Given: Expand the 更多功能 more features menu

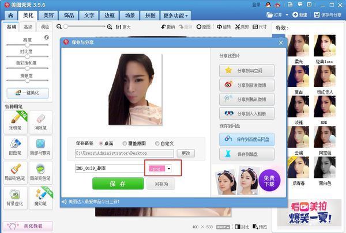Looking at the screenshot, I should tap(176, 15).
